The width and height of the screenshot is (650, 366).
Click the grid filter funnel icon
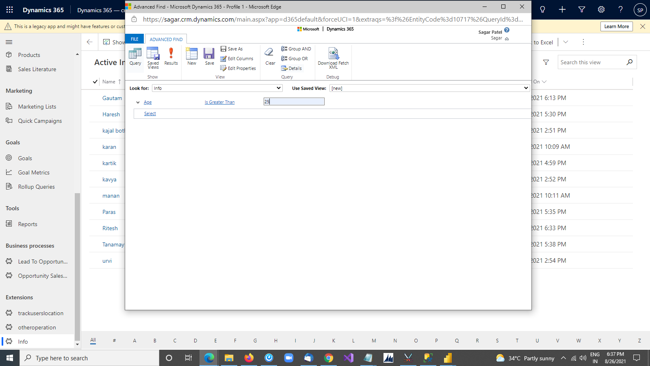(x=546, y=62)
